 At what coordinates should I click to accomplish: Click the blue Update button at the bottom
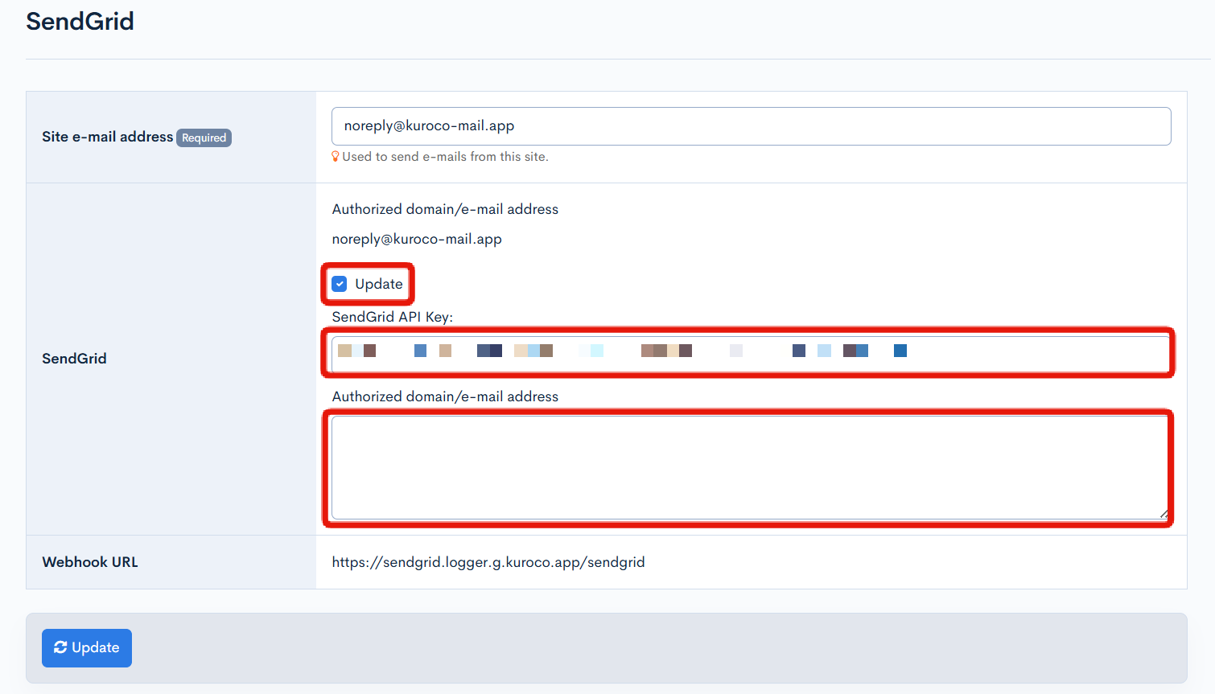point(86,647)
